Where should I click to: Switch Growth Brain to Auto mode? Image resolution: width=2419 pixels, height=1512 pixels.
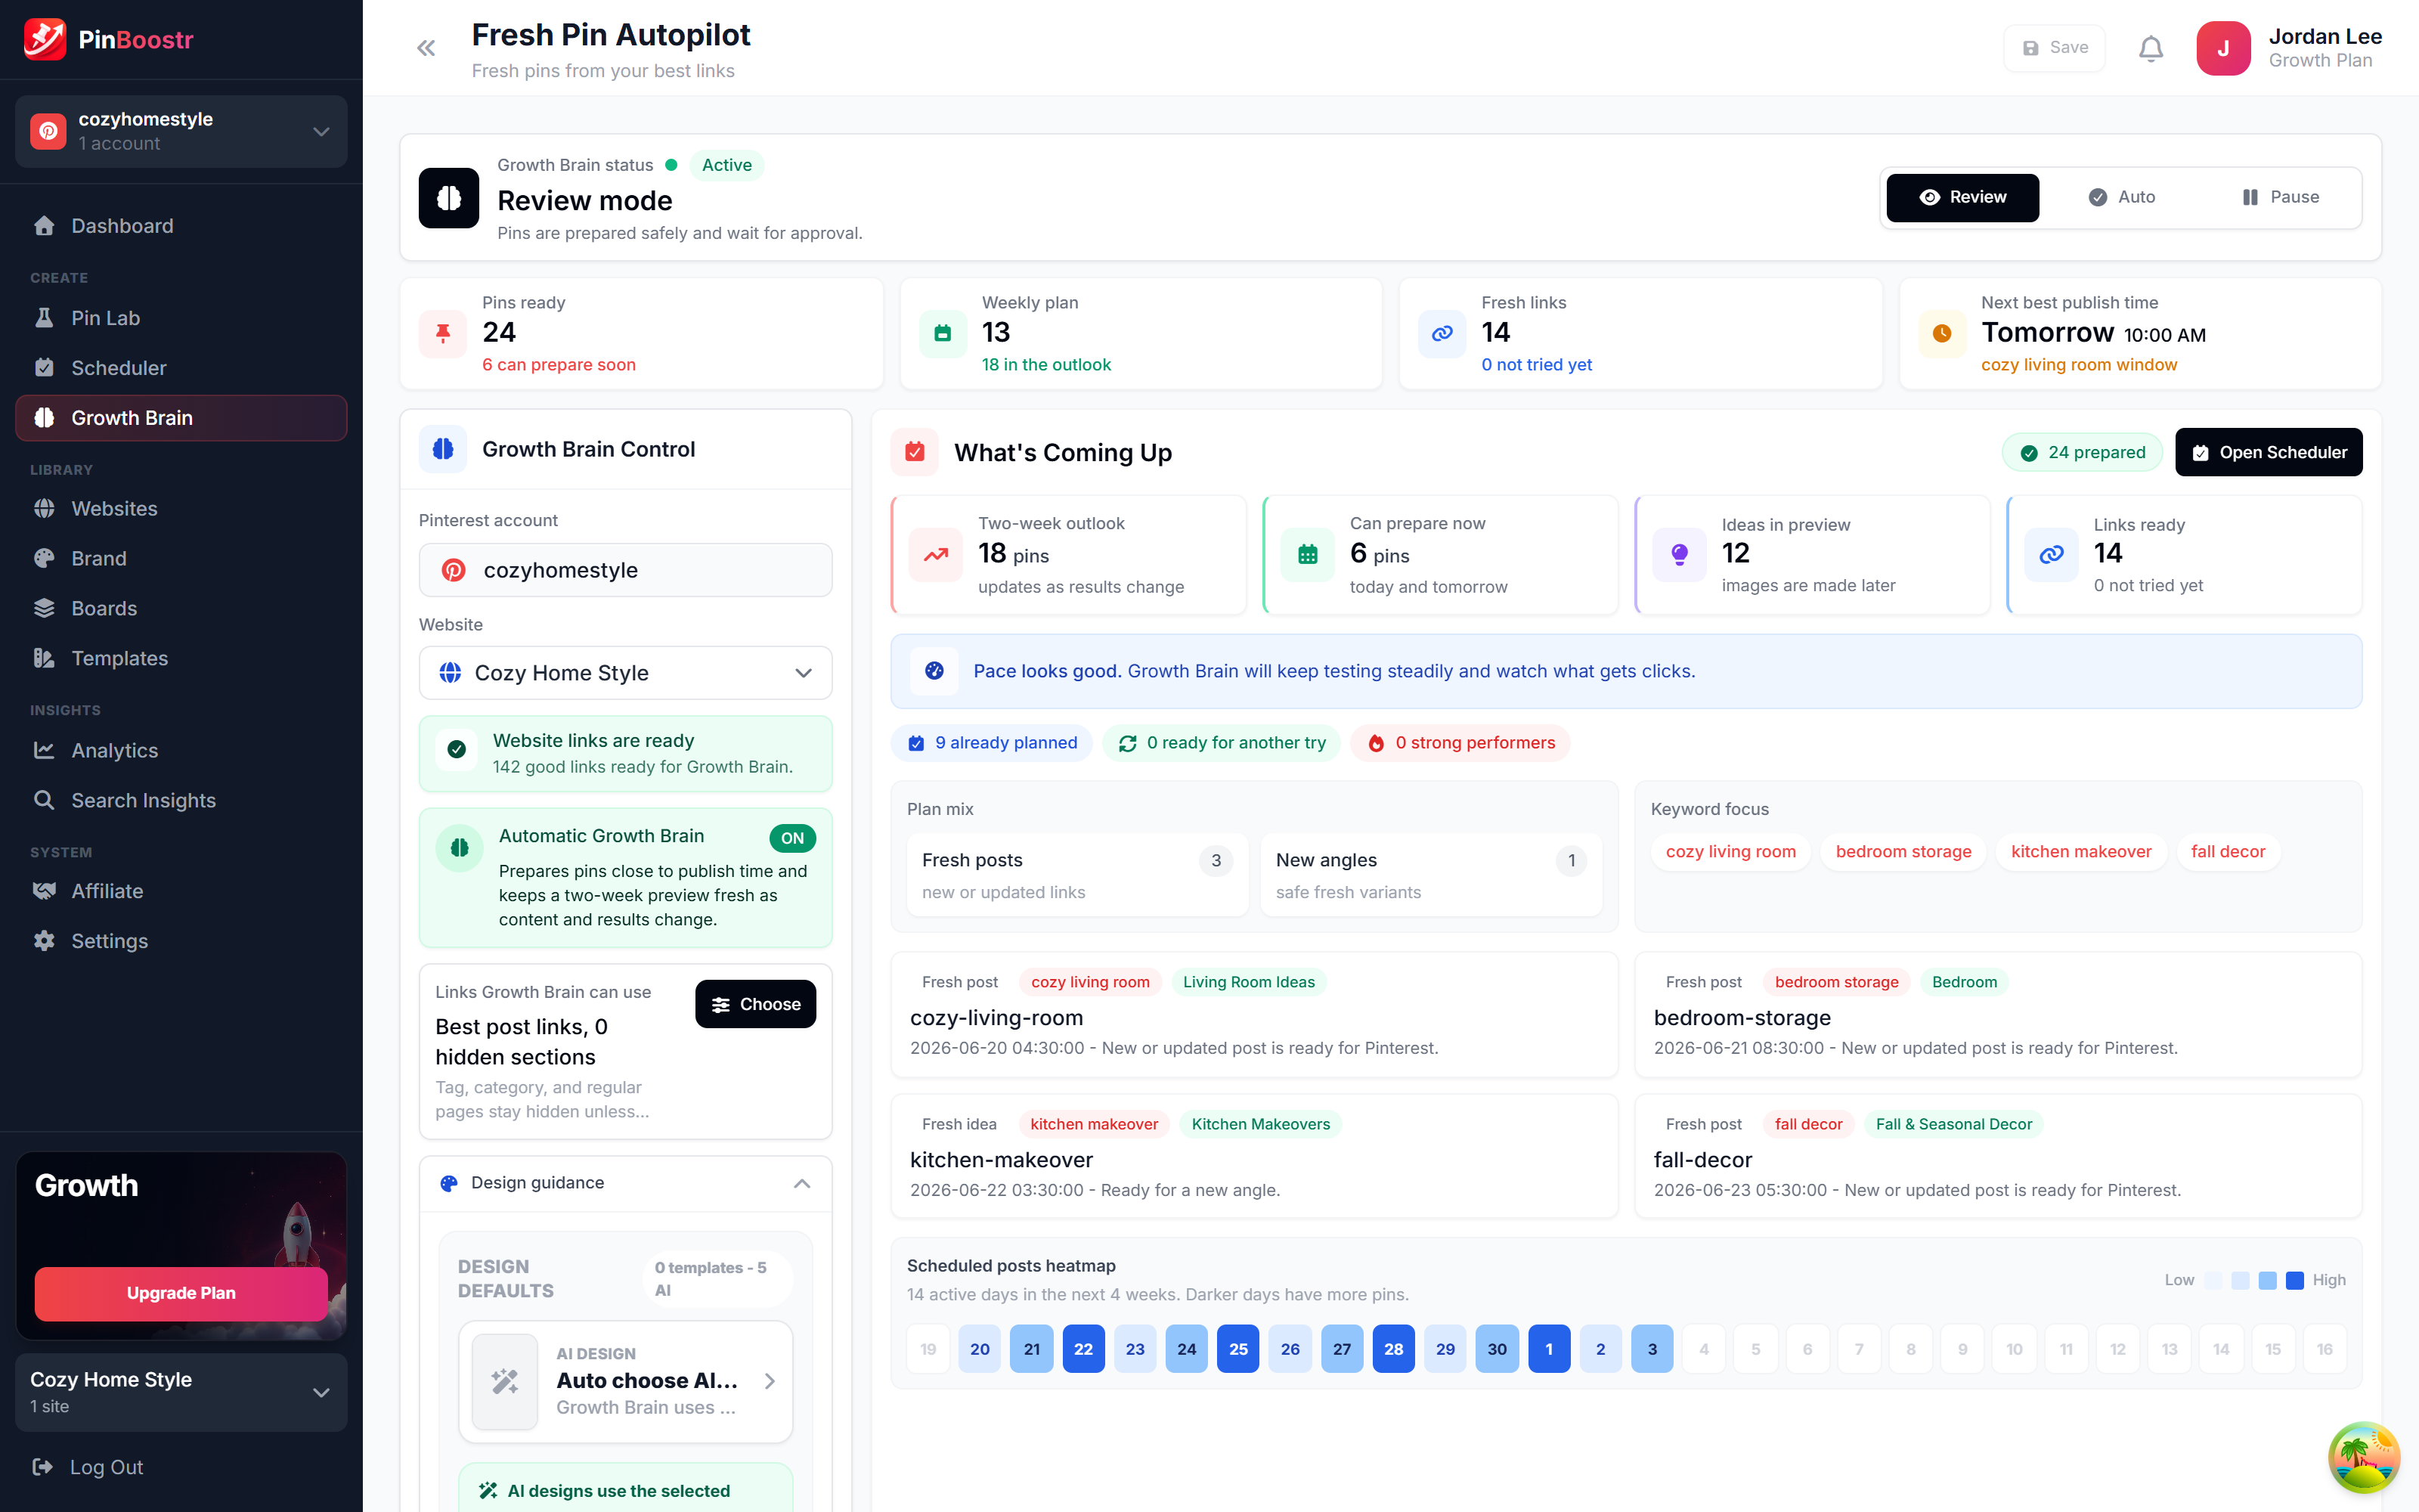click(x=2121, y=197)
